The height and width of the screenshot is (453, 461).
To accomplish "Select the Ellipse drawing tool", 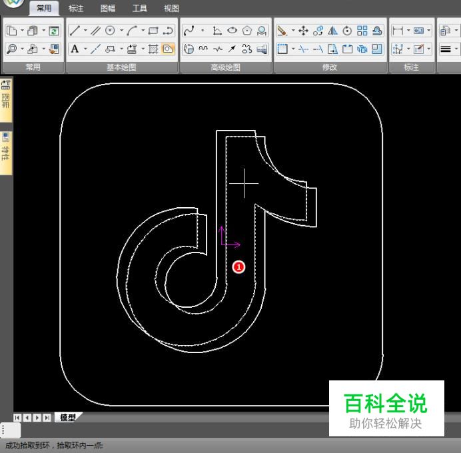I will click(x=232, y=31).
